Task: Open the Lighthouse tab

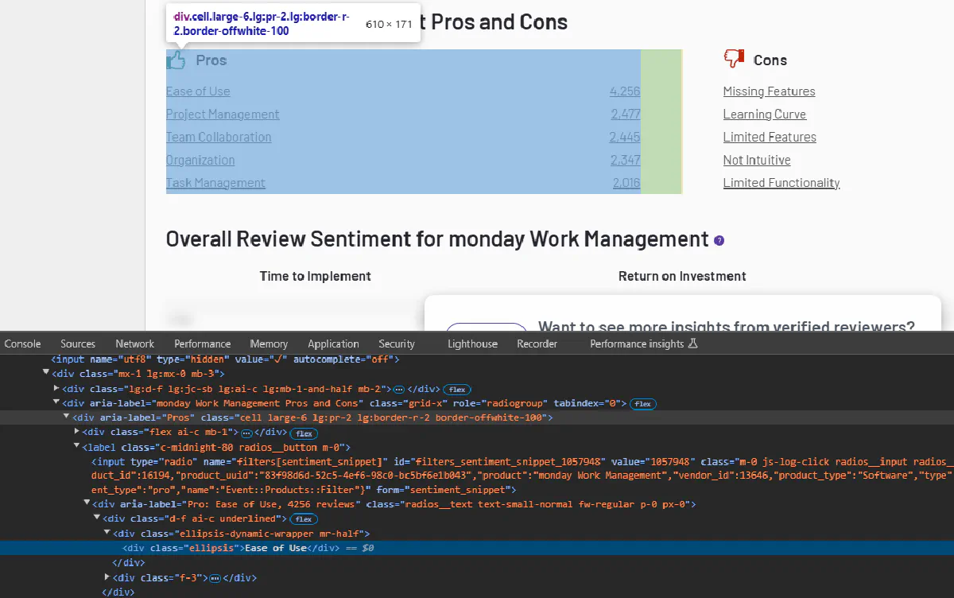Action: pos(472,344)
